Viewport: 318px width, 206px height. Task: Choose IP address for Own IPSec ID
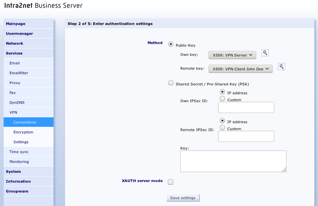pyautogui.click(x=223, y=92)
